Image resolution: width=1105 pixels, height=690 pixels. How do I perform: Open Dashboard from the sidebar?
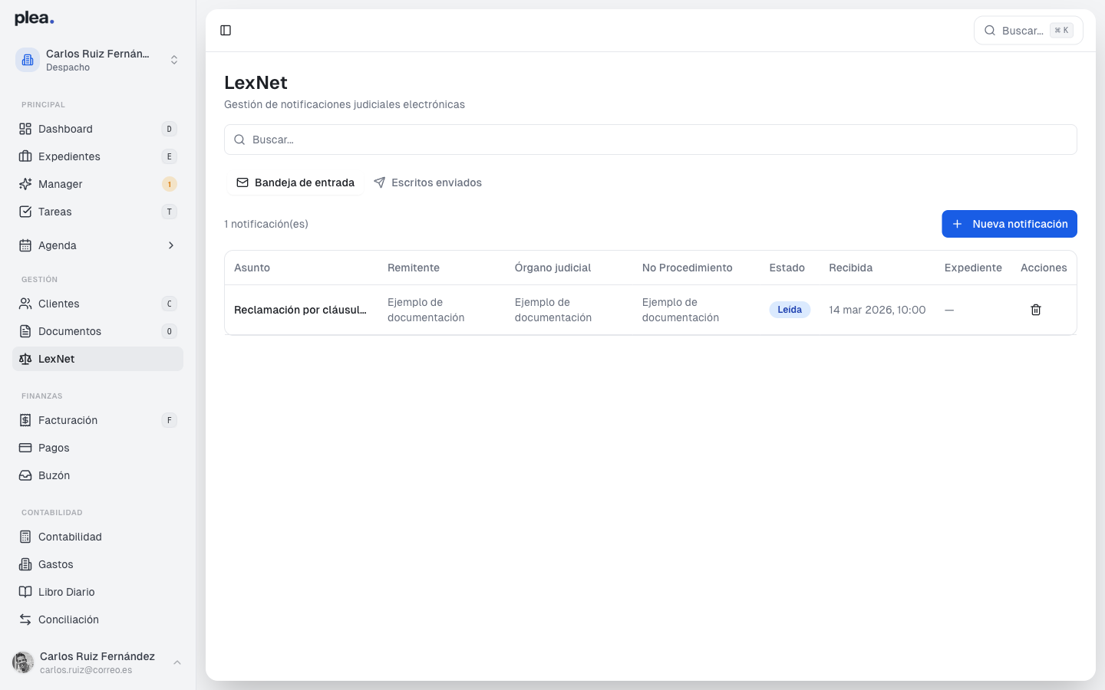pos(97,129)
